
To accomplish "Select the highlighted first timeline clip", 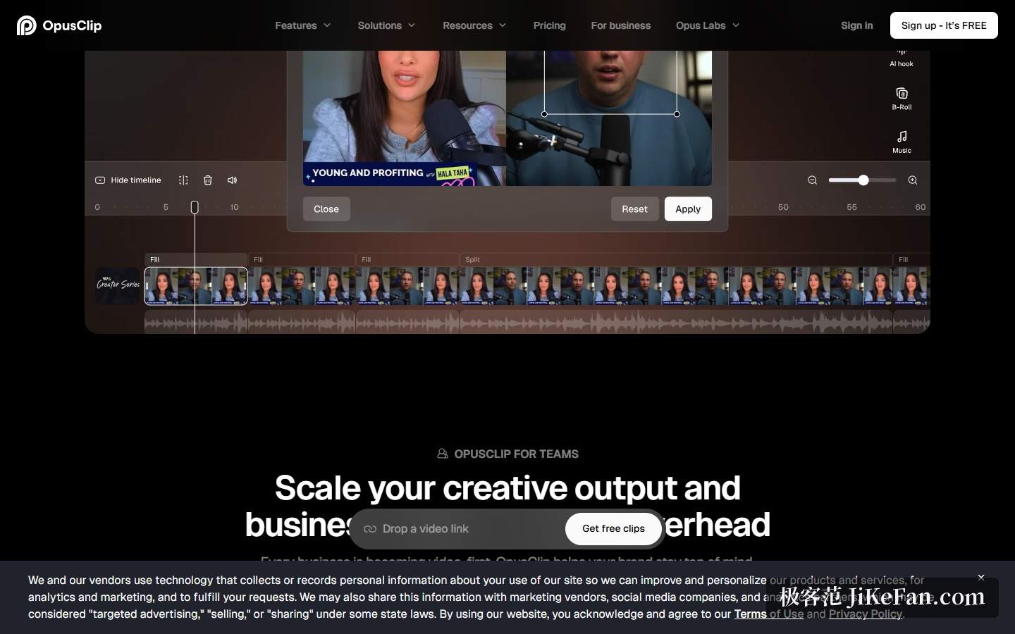I will coord(196,286).
